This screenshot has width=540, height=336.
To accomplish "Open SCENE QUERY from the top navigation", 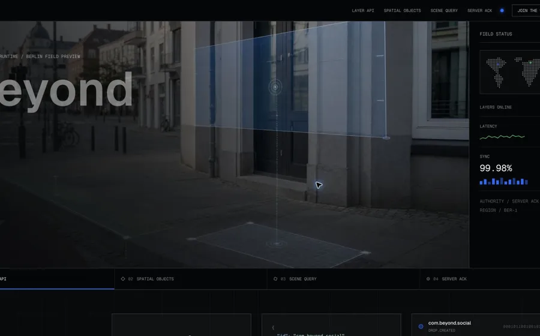I will (x=444, y=11).
